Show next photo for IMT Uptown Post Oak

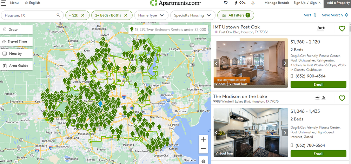coord(285,63)
